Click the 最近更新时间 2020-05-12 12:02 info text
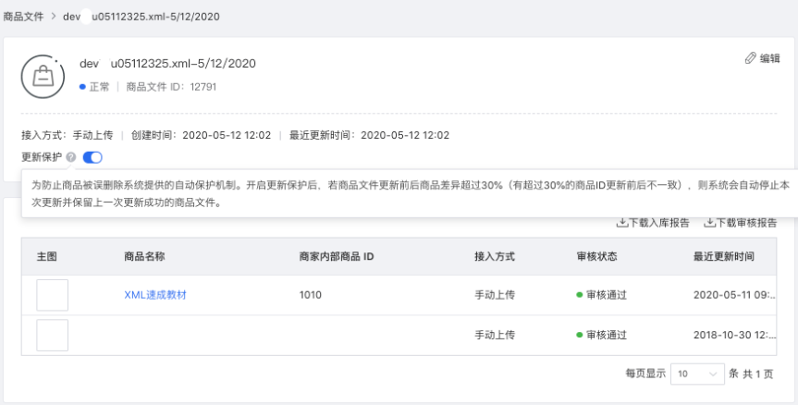 [x=370, y=135]
